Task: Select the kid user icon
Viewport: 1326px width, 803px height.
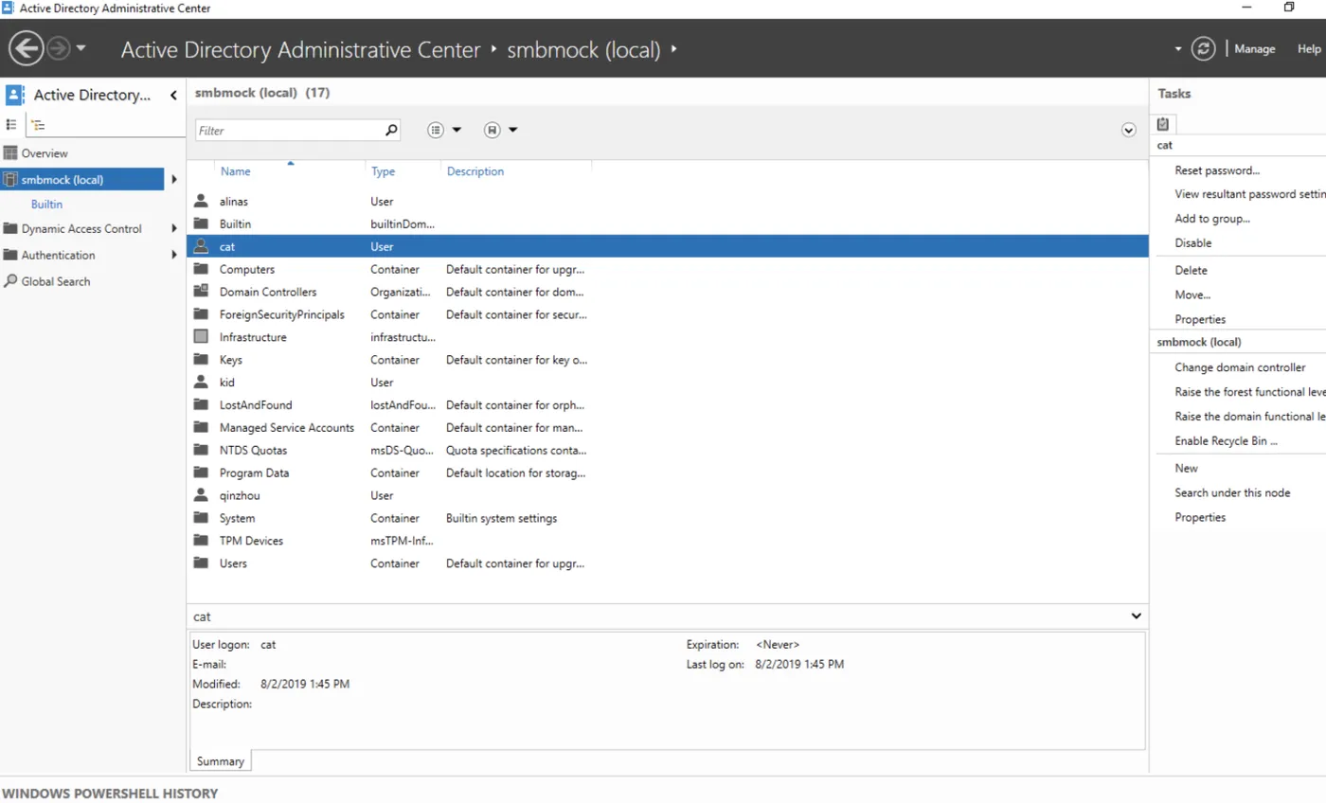Action: (200, 383)
